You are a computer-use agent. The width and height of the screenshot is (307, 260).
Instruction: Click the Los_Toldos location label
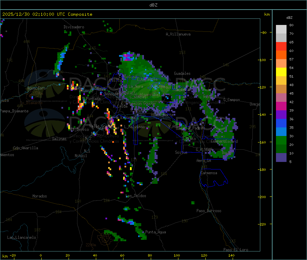pyautogui.click(x=136, y=196)
